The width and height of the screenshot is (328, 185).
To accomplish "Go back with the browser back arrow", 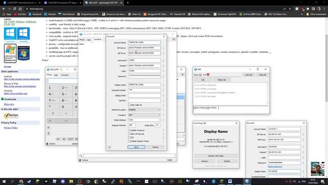I will click(x=4, y=9).
